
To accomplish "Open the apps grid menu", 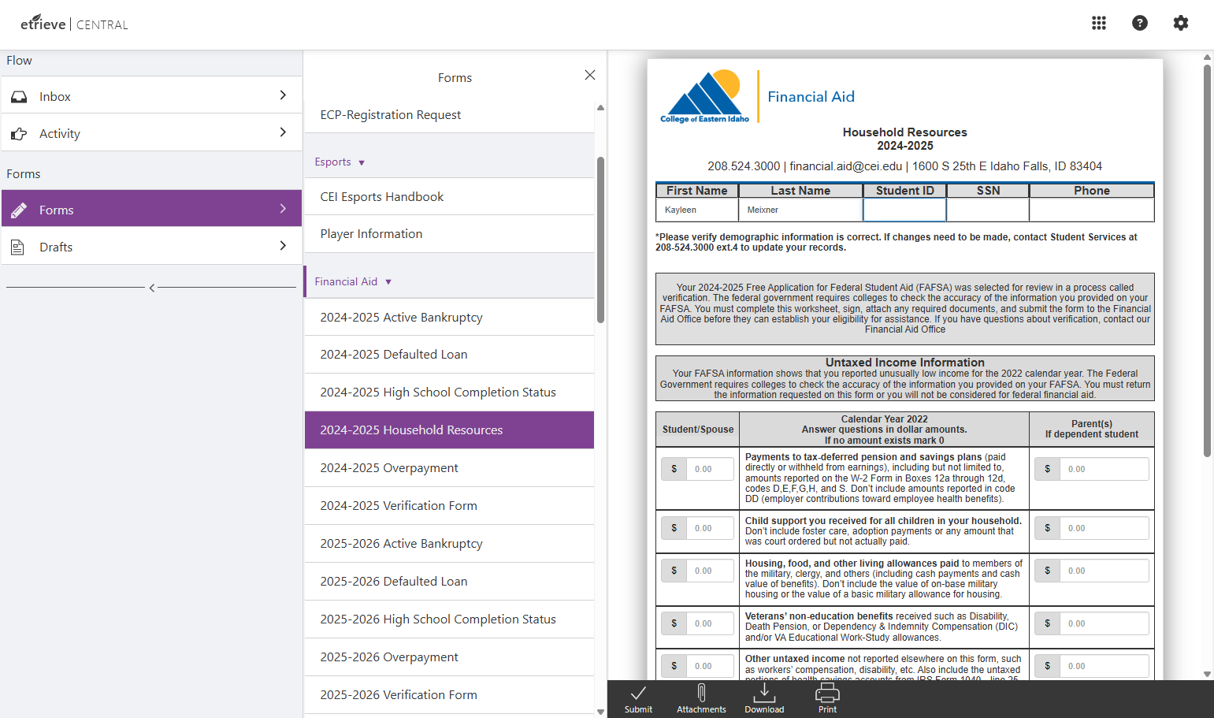I will click(x=1099, y=23).
